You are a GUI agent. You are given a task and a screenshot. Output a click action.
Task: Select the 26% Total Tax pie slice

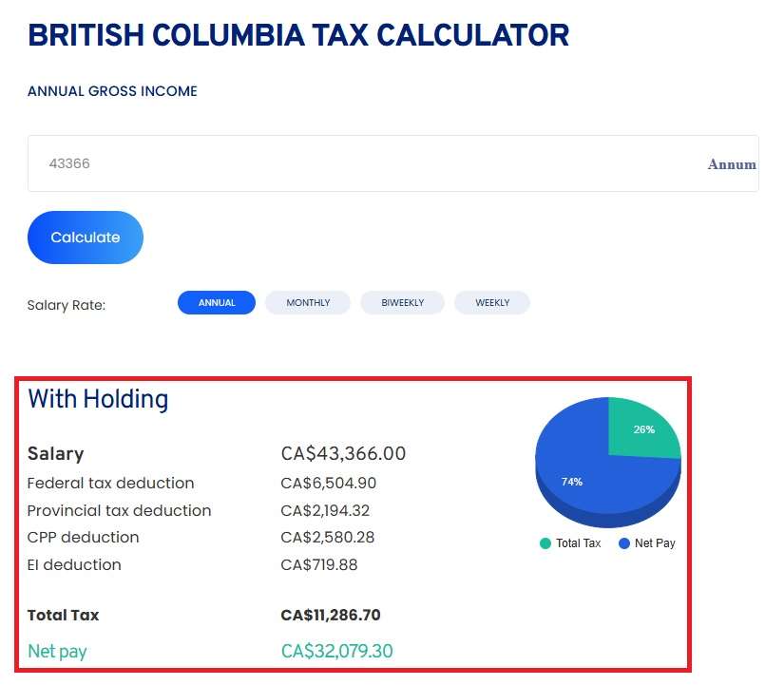point(645,428)
